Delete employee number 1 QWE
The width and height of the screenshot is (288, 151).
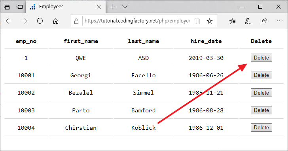click(261, 58)
